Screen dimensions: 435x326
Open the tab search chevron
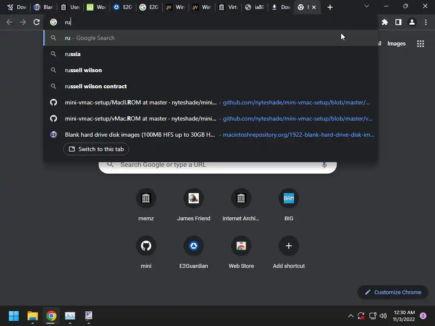tap(367, 6)
